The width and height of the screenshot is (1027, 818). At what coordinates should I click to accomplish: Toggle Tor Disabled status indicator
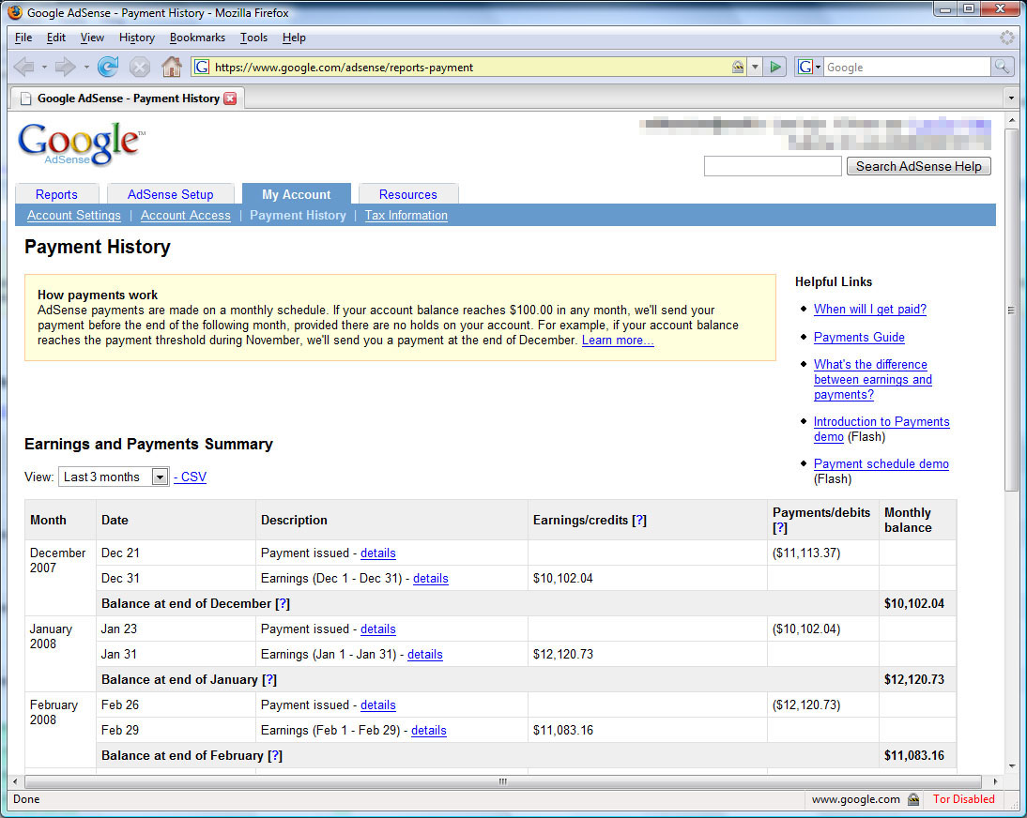963,799
